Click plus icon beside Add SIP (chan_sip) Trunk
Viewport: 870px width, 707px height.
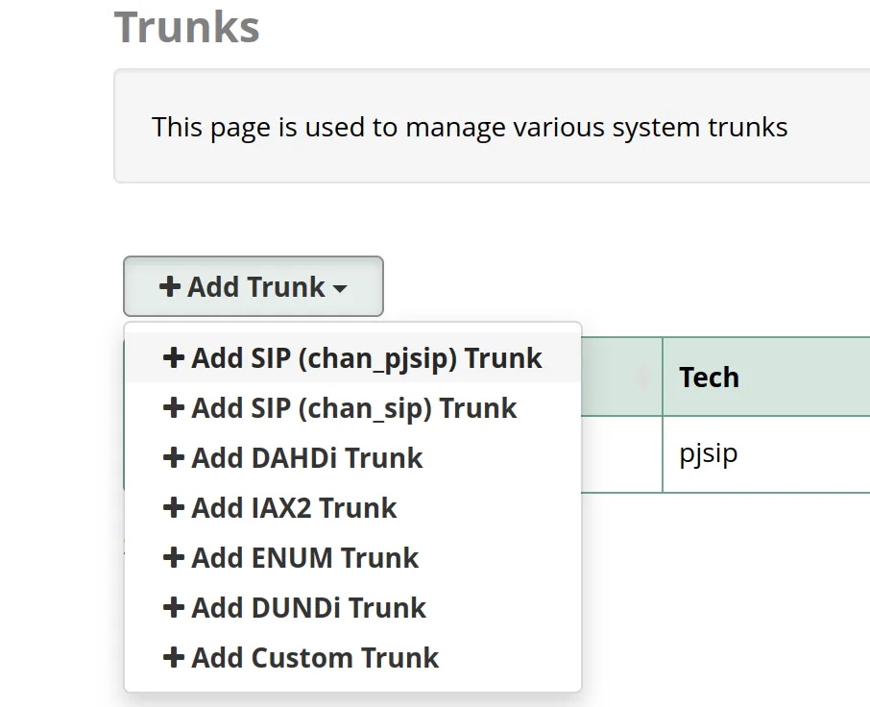click(173, 407)
